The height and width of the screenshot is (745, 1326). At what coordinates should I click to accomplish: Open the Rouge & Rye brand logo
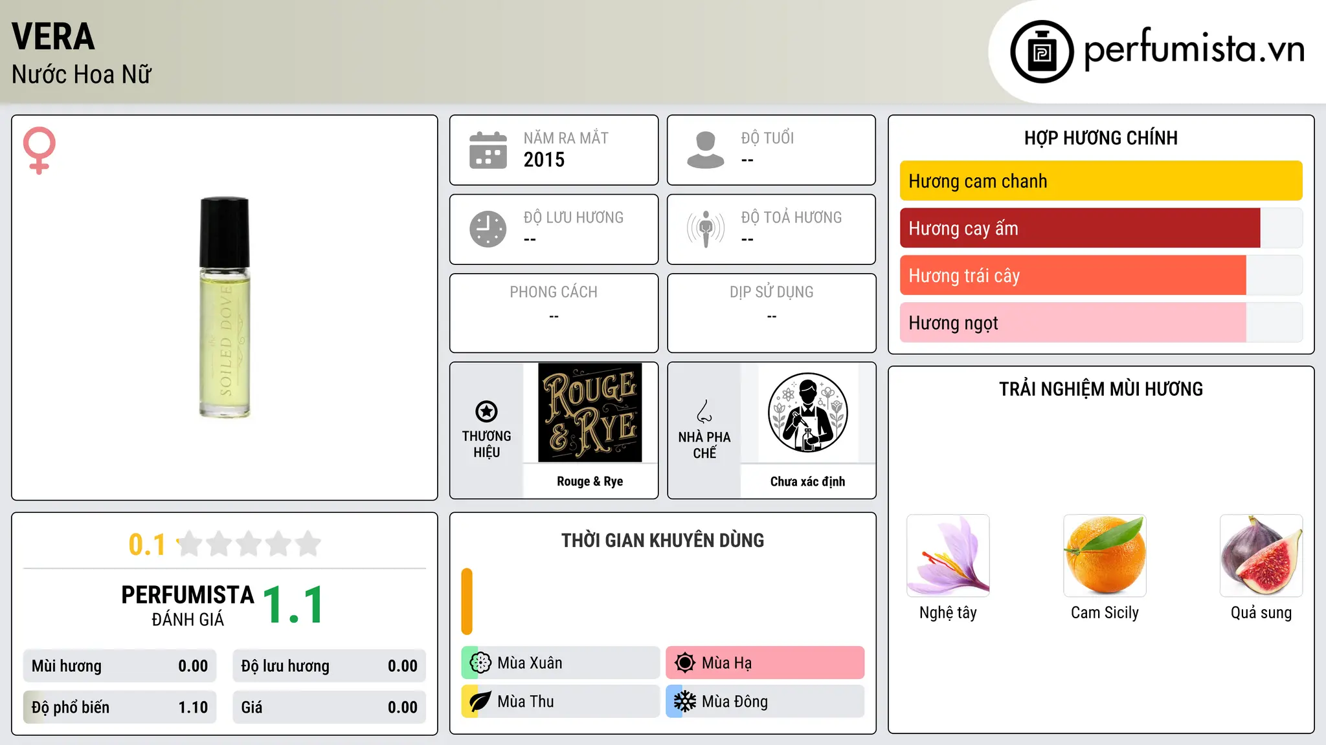(590, 413)
